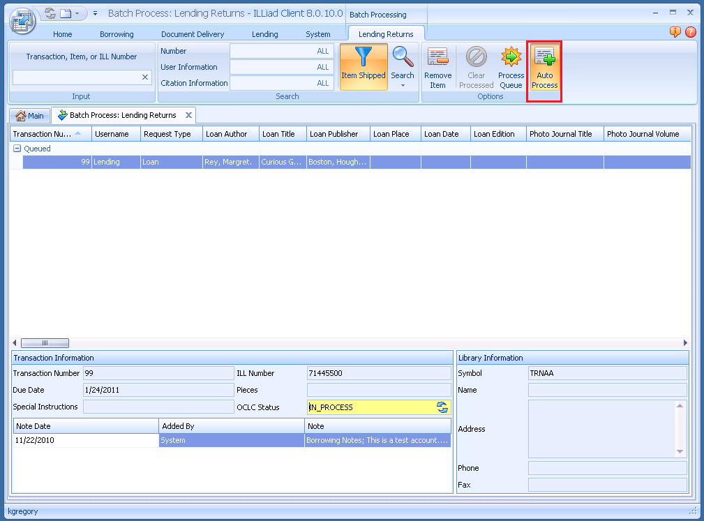
Task: Collapse the Queued group
Action: coord(17,149)
